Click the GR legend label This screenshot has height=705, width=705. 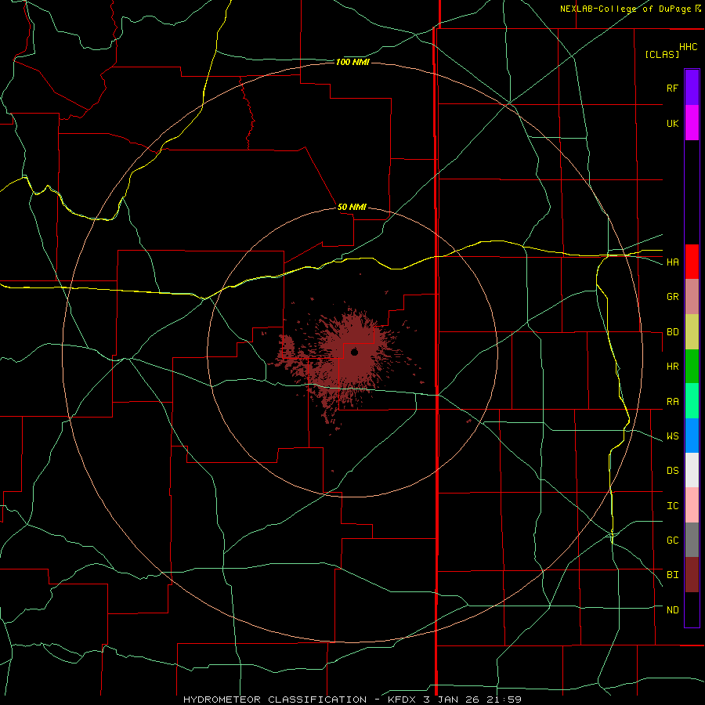pos(672,297)
